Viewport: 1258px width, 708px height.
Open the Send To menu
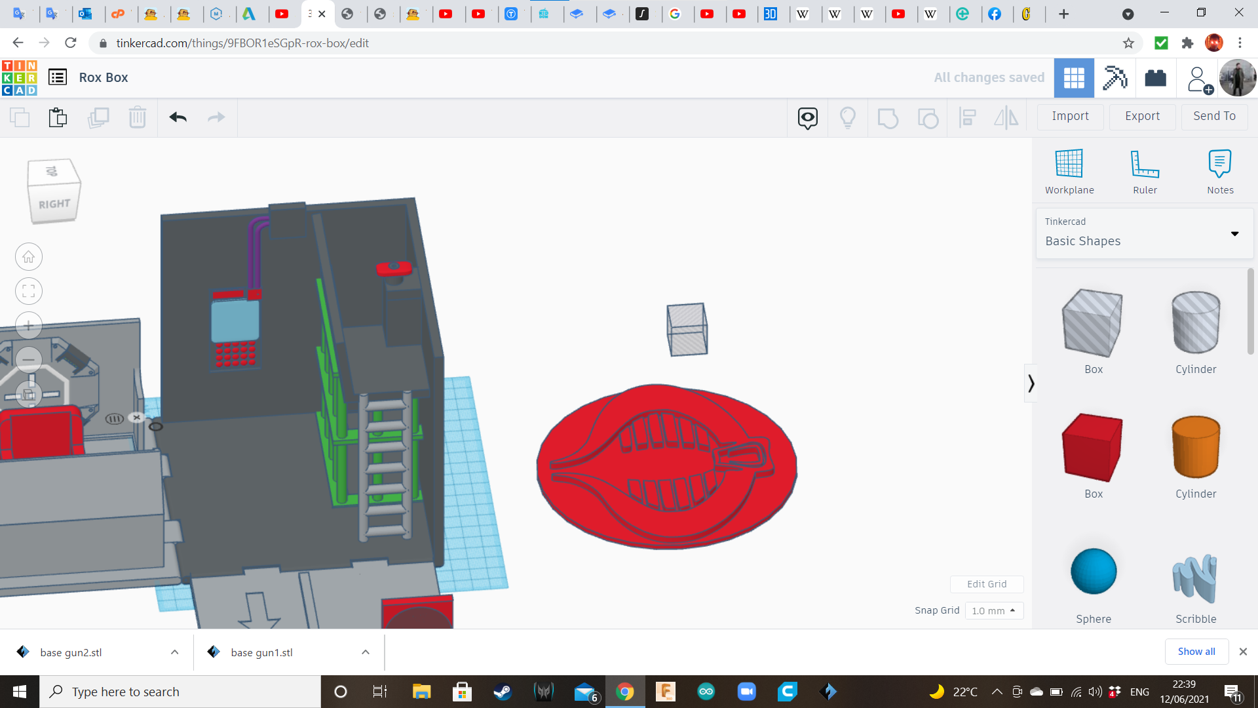coord(1214,116)
